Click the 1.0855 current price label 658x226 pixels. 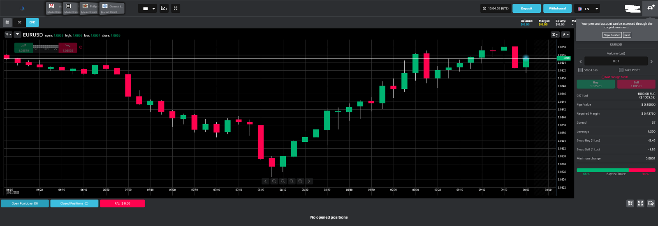564,58
